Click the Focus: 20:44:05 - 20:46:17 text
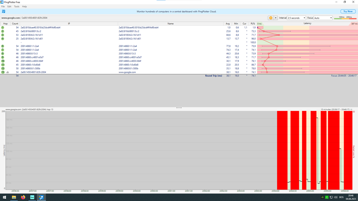Viewport: 358px width, 201px height. [x=344, y=76]
